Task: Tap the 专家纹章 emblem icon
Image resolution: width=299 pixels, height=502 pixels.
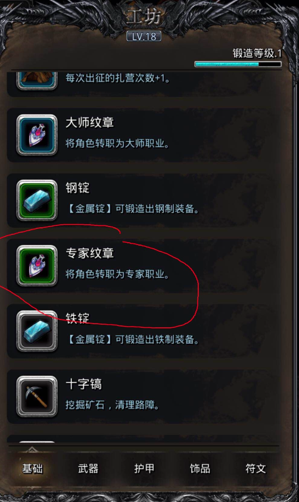Action: tap(37, 266)
